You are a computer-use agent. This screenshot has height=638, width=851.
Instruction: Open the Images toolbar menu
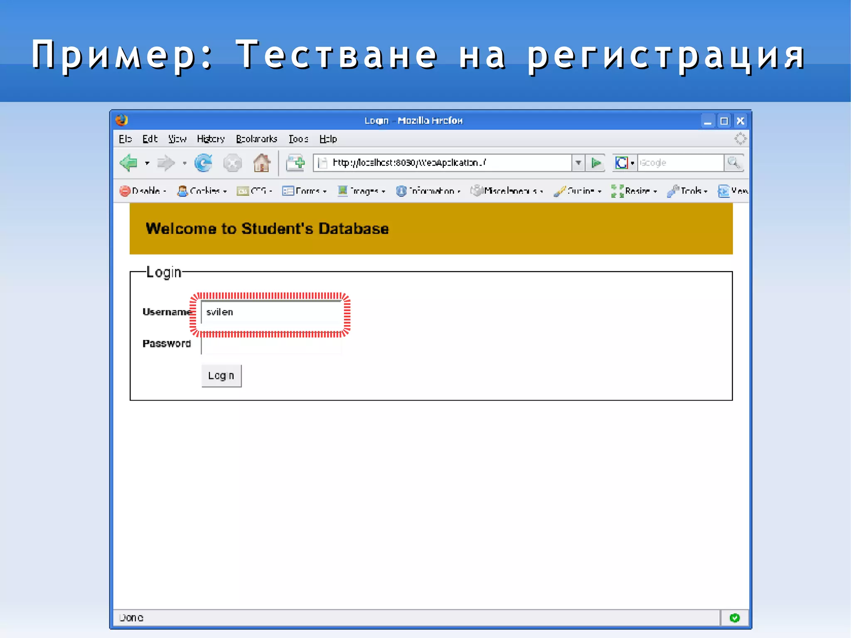[362, 191]
